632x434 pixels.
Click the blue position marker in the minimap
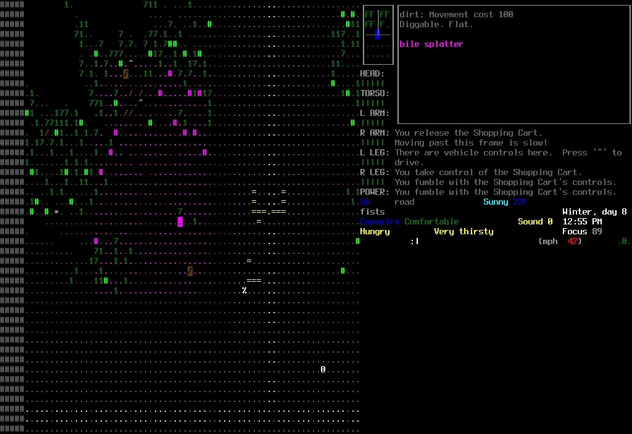pyautogui.click(x=378, y=35)
